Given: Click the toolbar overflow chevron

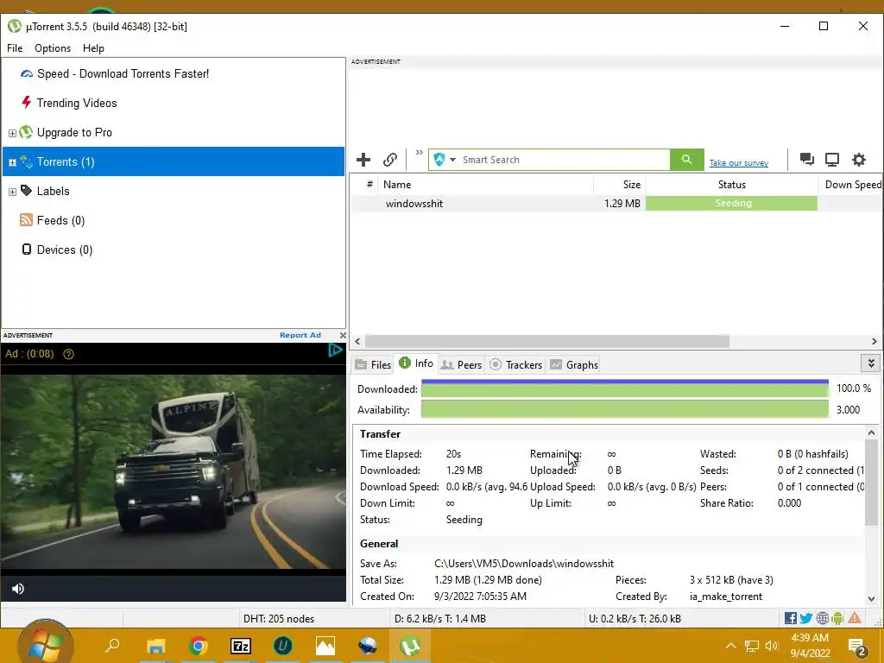Looking at the screenshot, I should tap(419, 152).
